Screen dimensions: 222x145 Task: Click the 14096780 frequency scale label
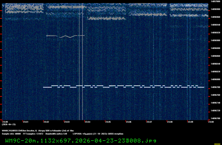coord(216,87)
